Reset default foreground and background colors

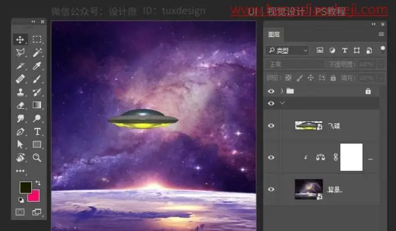point(21,200)
